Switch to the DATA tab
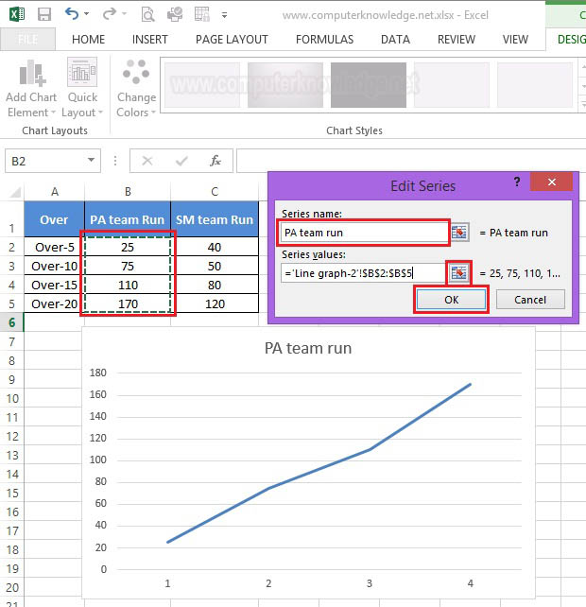Viewport: 586px width, 607px height. point(395,39)
